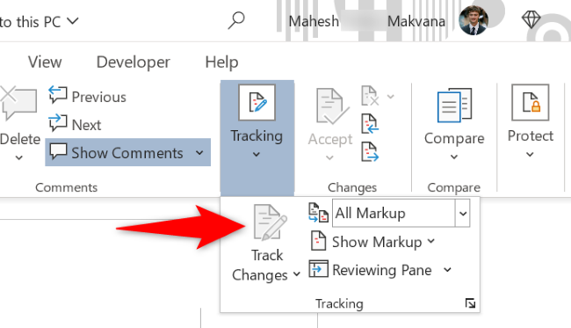Image resolution: width=571 pixels, height=328 pixels.
Task: Expand the Reviewing Pane arrow
Action: tap(447, 270)
